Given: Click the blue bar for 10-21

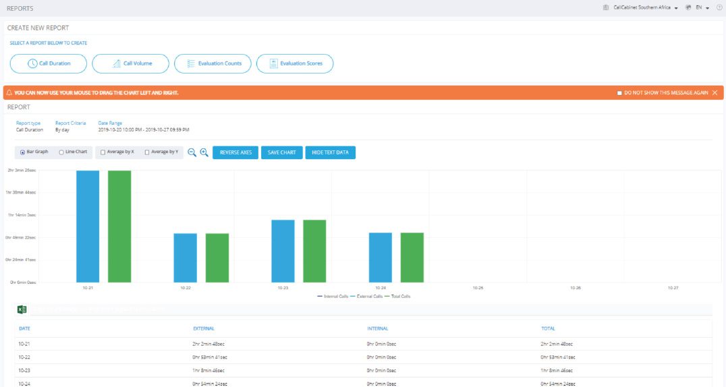Looking at the screenshot, I should click(88, 227).
